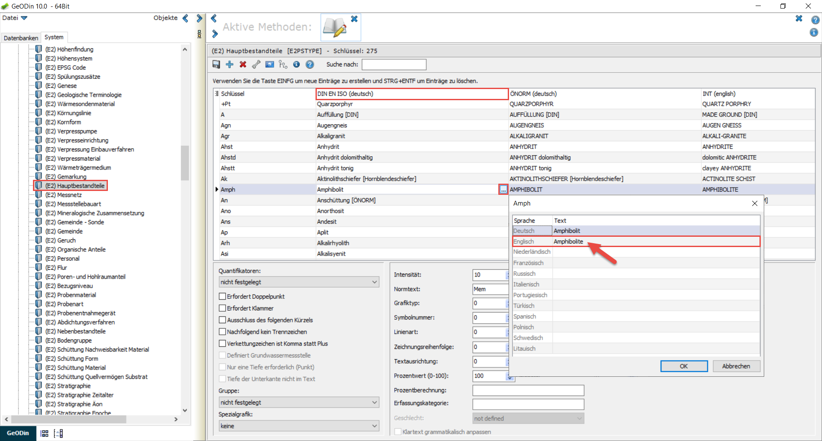
Task: Open the top-right blue help question mark
Action: [x=815, y=20]
